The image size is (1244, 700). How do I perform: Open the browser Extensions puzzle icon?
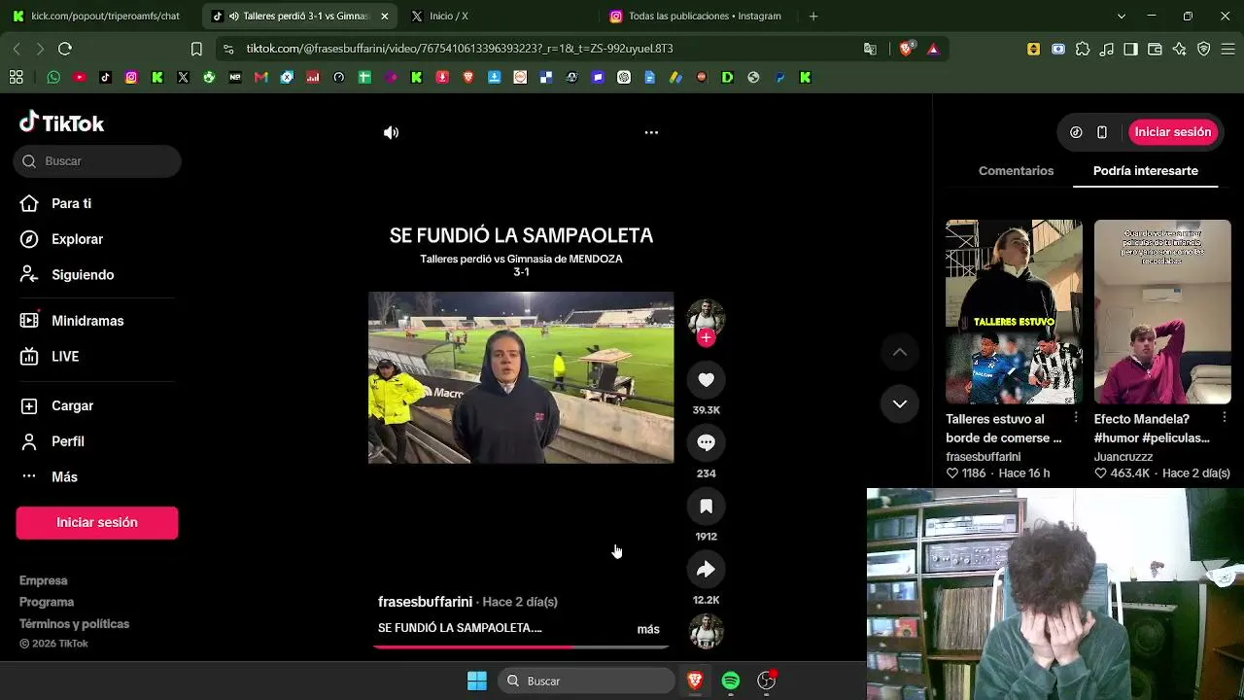click(x=1083, y=49)
